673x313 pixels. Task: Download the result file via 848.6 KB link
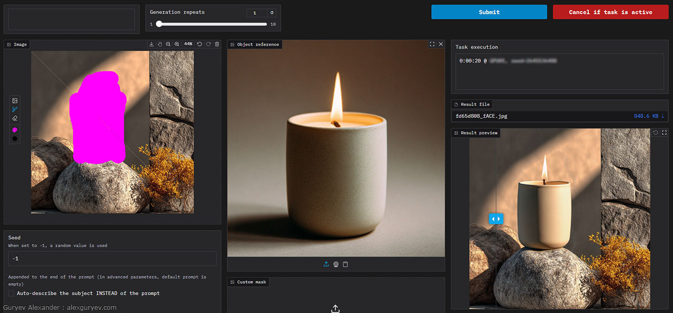click(649, 116)
